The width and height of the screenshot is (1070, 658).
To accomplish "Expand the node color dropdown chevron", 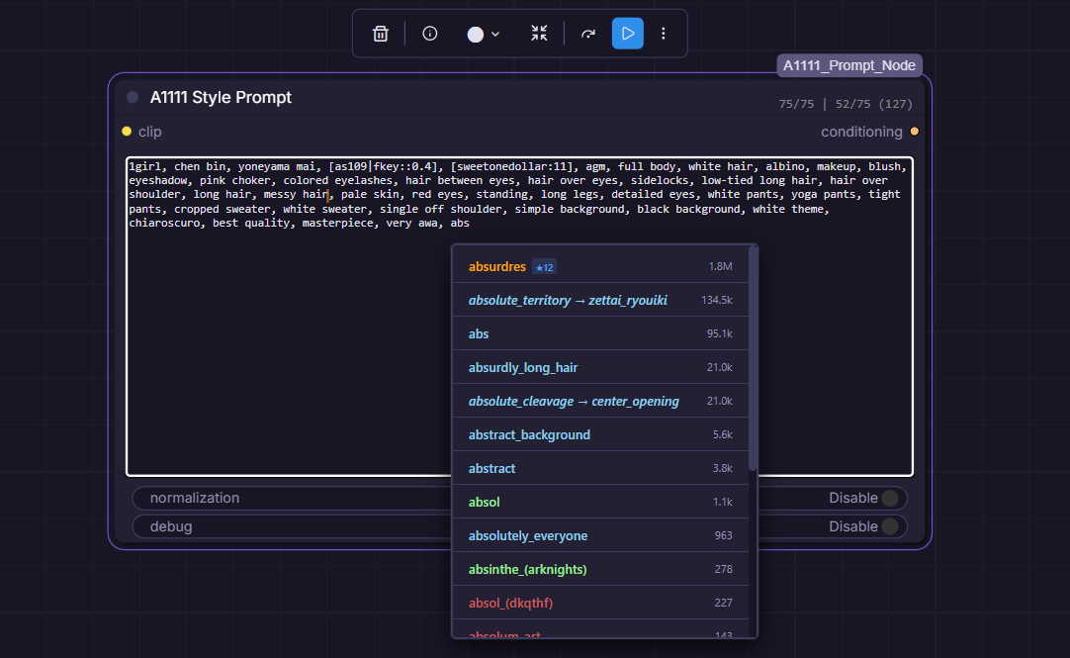I will (495, 34).
